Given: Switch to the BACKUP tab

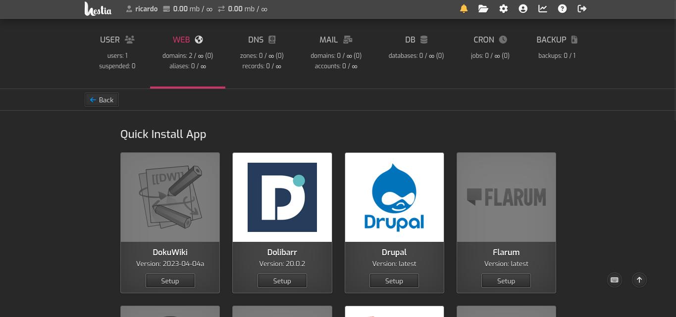Looking at the screenshot, I should 557,53.
